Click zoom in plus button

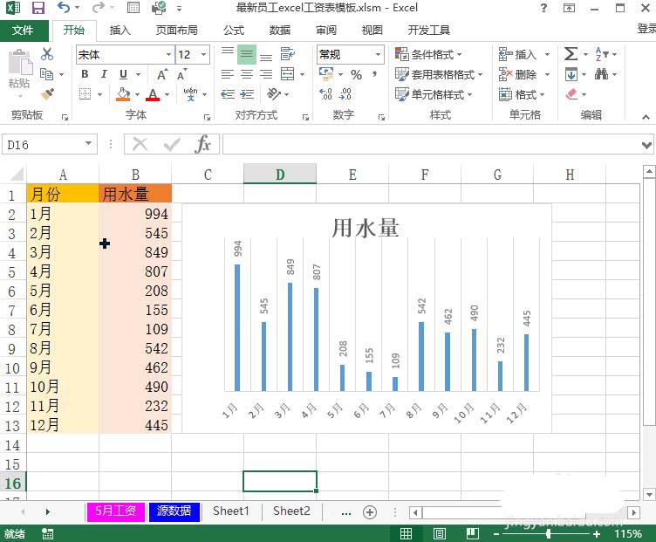[597, 533]
